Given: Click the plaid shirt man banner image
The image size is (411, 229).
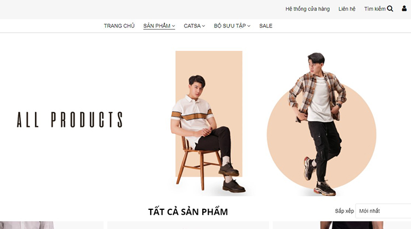Looking at the screenshot, I should coord(321,124).
